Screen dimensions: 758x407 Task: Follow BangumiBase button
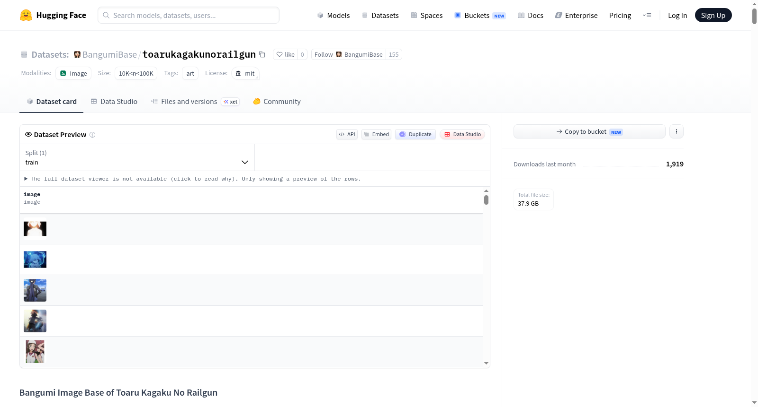(348, 54)
